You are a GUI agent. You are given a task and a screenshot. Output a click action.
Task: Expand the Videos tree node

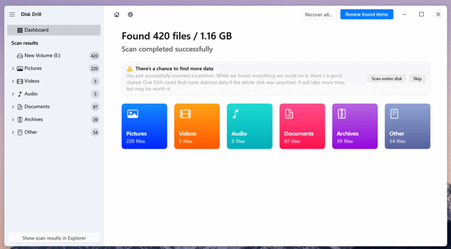13,81
